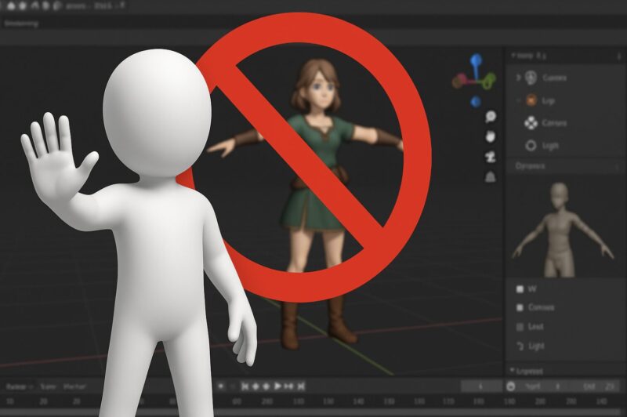Click the camera view icon below hand tool
The width and height of the screenshot is (627, 417).
[x=491, y=157]
